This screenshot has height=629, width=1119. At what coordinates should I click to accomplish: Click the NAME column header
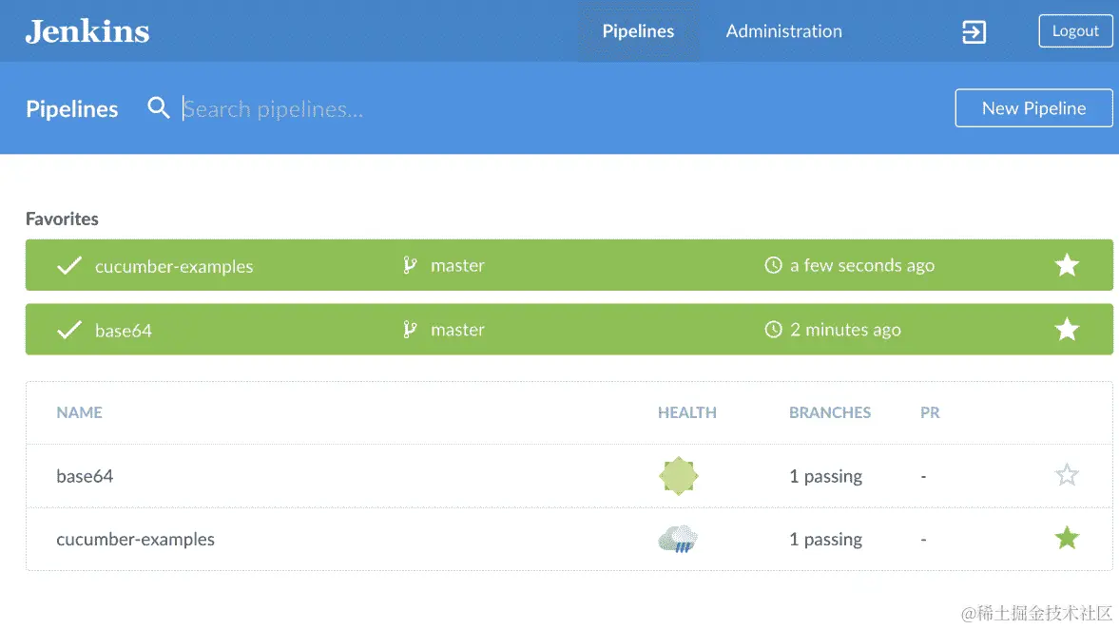coord(79,413)
